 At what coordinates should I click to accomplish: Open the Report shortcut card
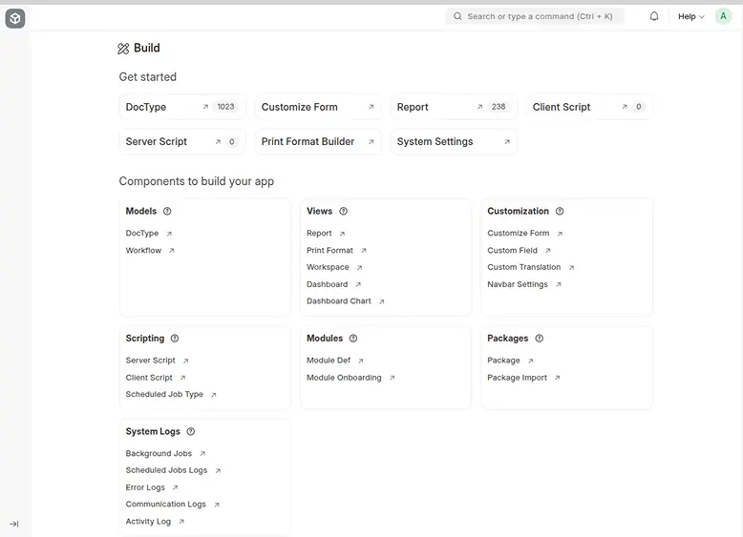pos(454,107)
